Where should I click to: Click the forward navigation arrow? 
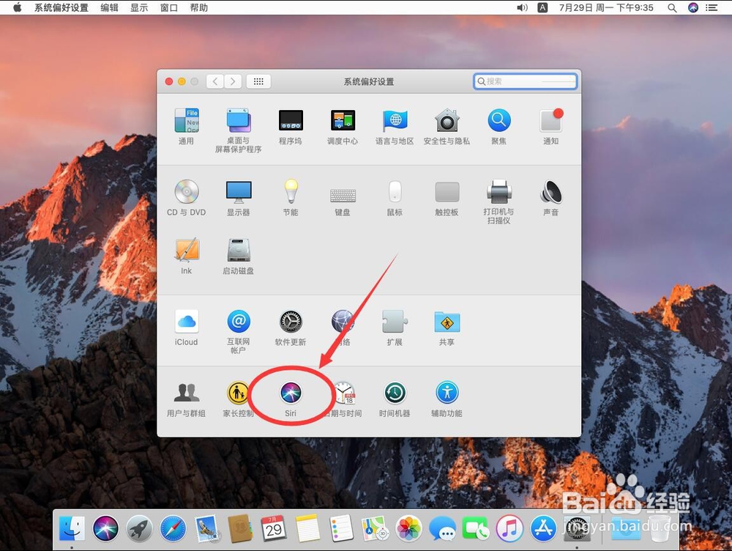point(233,81)
